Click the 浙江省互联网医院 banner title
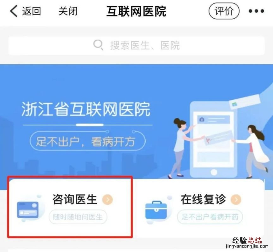Image resolution: width=273 pixels, height=252 pixels. (86, 109)
